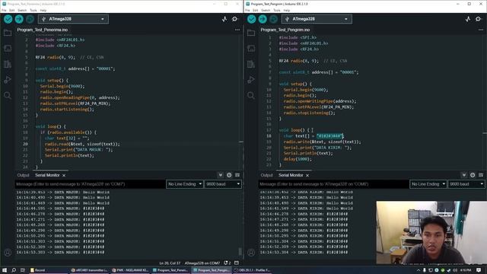Clear serial output in Pengirim window
The width and height of the screenshot is (487, 274).
pos(481,175)
